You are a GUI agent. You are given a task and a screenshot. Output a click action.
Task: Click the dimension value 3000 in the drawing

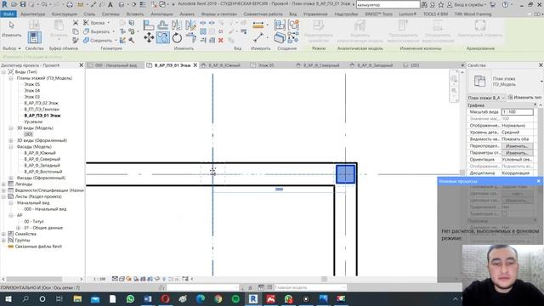[279, 190]
